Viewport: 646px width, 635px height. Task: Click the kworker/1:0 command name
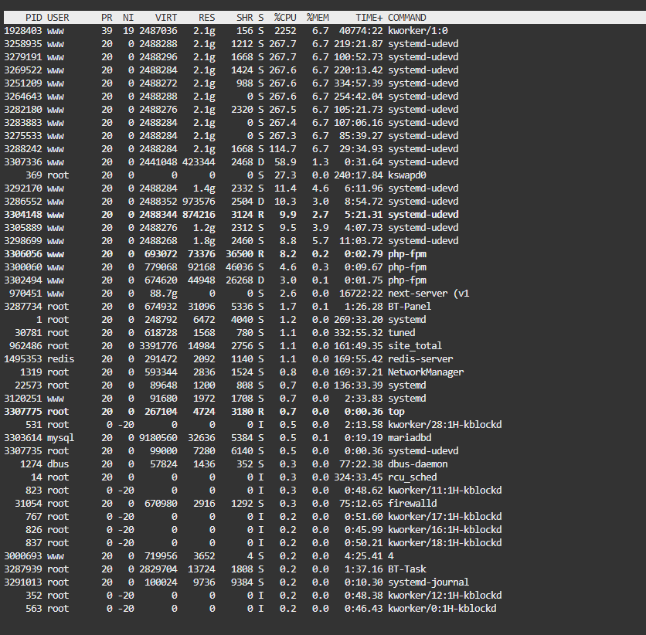click(x=418, y=31)
